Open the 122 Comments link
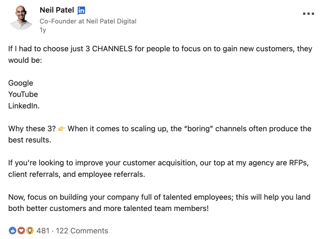Viewport: 332px width, 239px height. click(82, 231)
